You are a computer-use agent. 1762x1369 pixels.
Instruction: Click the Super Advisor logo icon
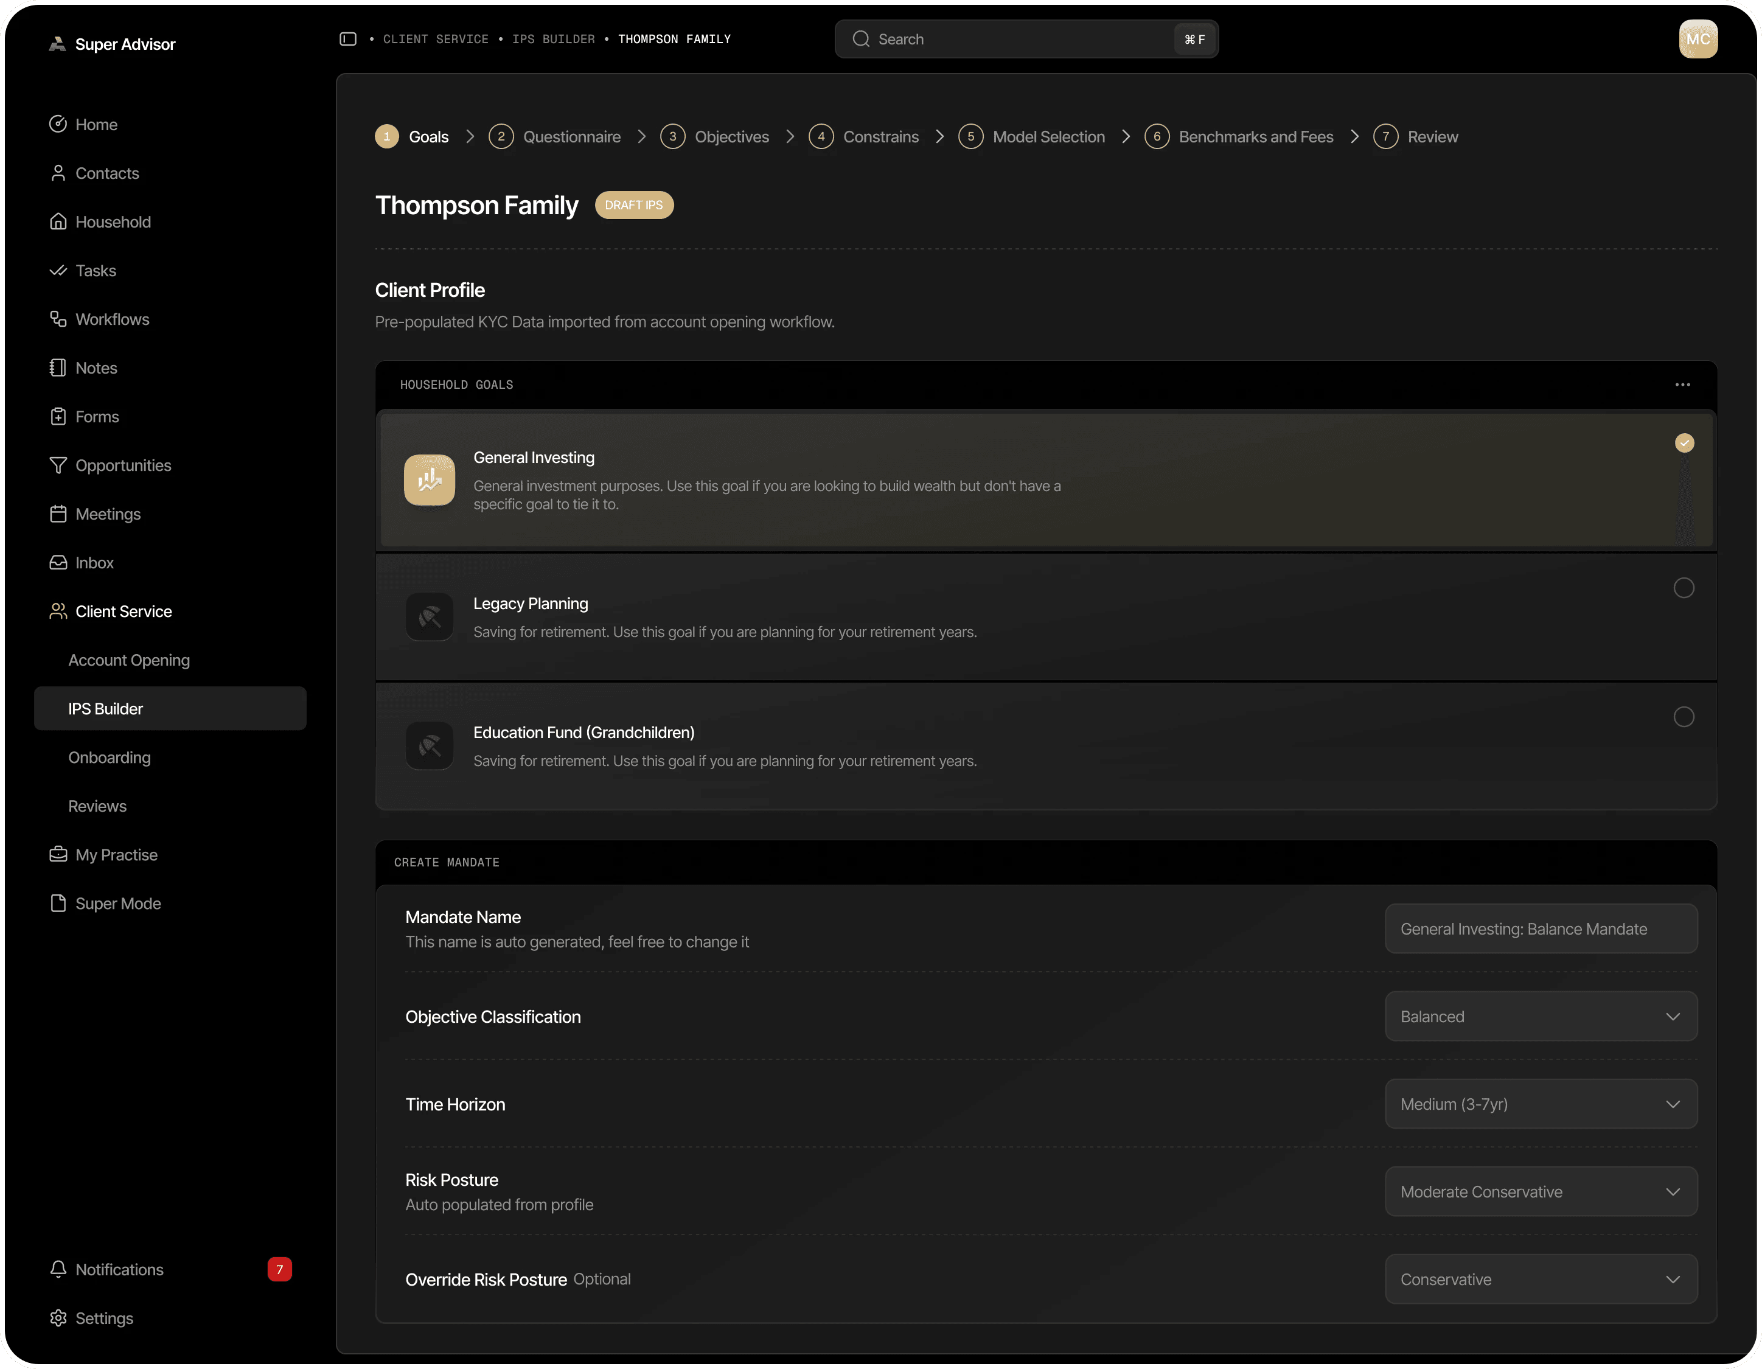57,44
